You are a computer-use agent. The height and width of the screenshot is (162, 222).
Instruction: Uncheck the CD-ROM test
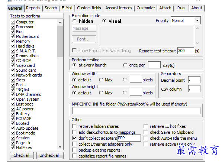tap(13, 61)
